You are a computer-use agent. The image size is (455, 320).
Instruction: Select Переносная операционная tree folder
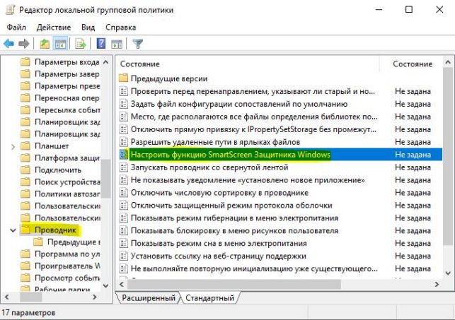point(67,98)
